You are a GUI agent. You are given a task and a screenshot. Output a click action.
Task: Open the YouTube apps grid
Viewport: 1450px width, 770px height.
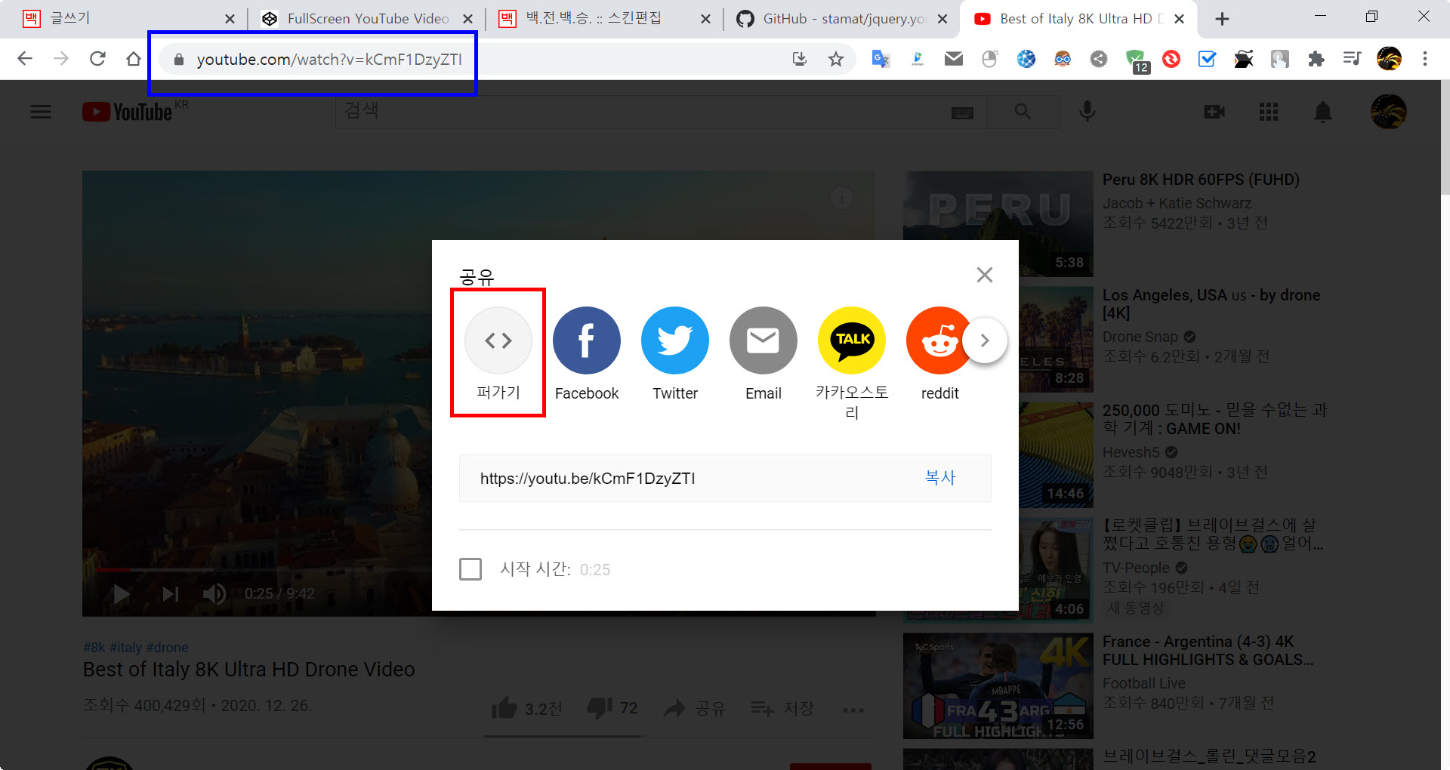[x=1269, y=112]
